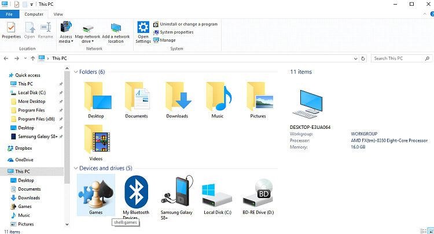The height and width of the screenshot is (234, 434).
Task: Click System properties in ribbon
Action: pyautogui.click(x=176, y=32)
